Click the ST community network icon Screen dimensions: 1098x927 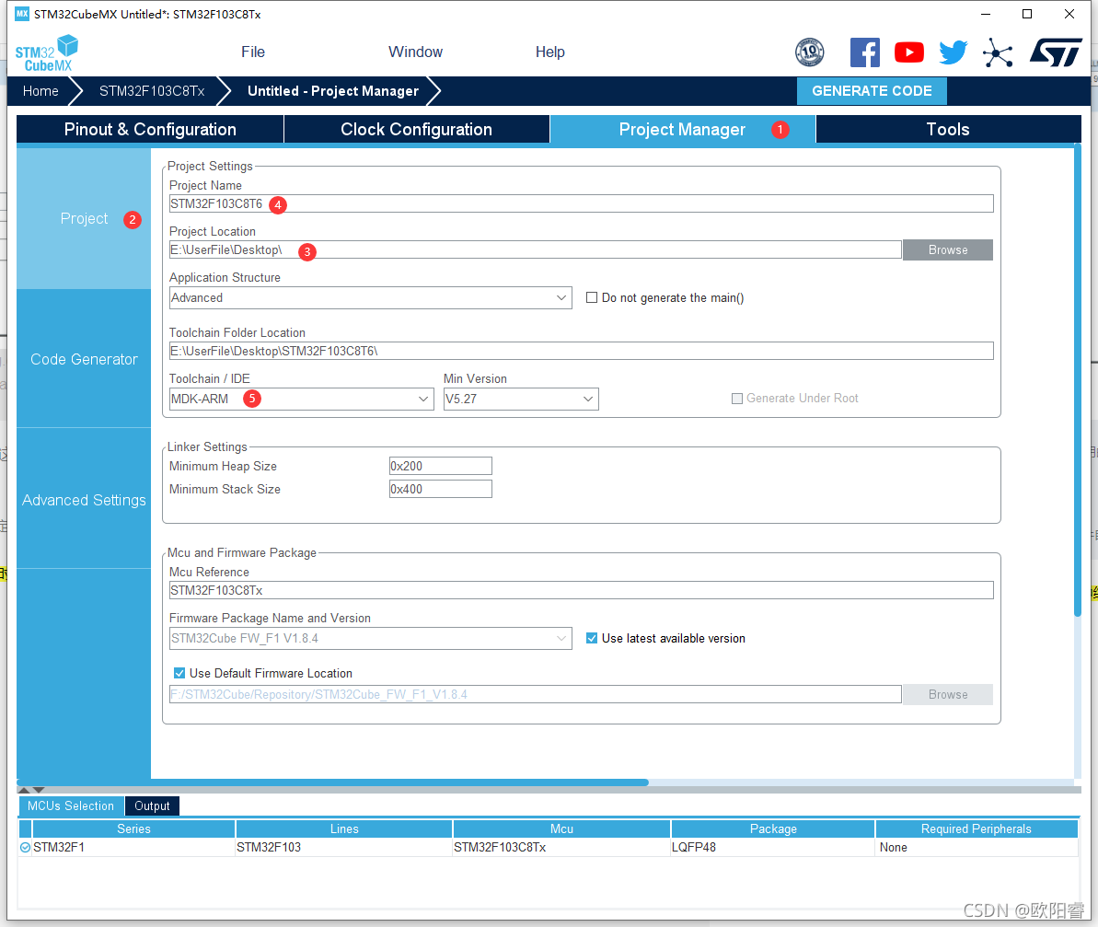tap(997, 52)
